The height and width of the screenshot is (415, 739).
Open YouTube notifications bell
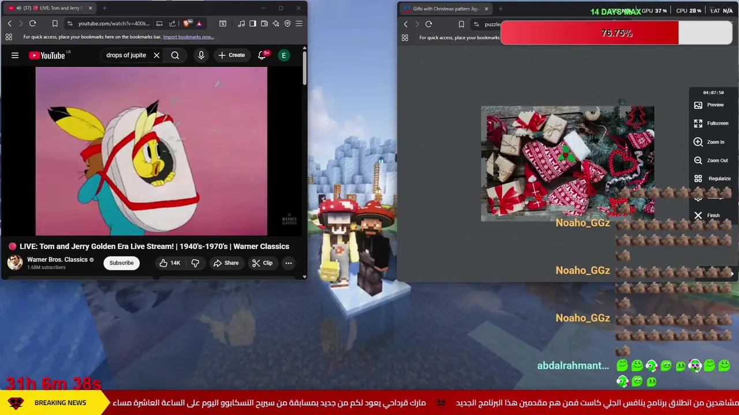click(x=262, y=55)
